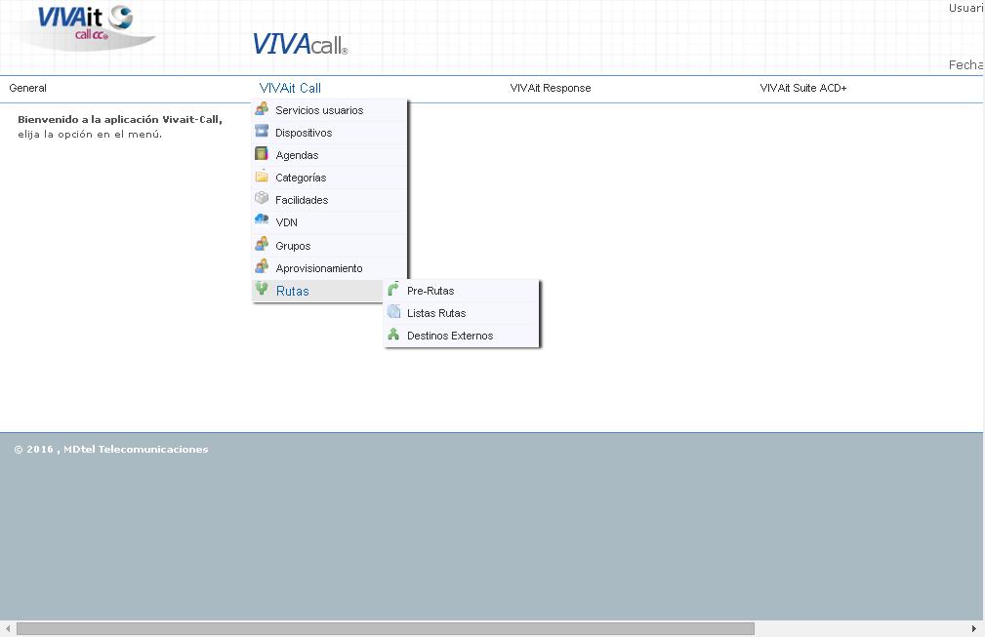The width and height of the screenshot is (985, 637).
Task: Select Destinos Externos in the submenu
Action: [x=462, y=336]
